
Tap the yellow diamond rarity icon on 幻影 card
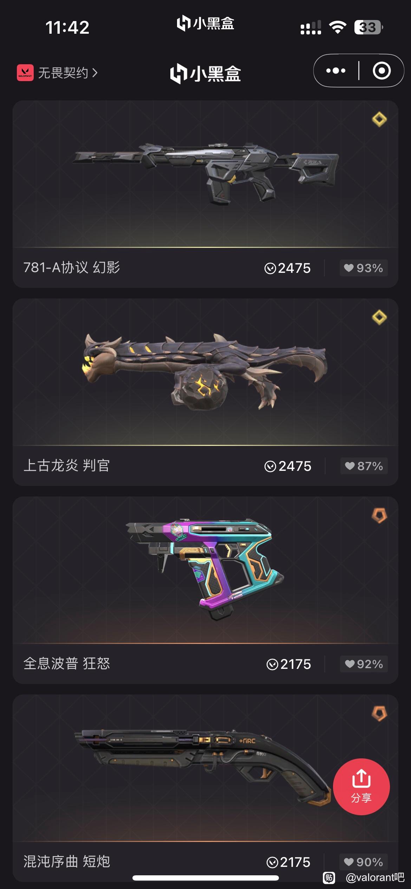[379, 119]
